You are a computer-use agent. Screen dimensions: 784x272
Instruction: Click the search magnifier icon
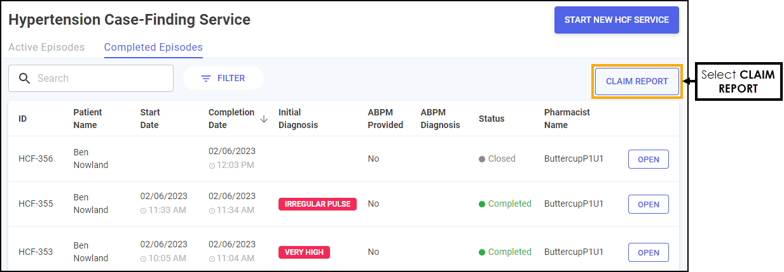coord(24,79)
